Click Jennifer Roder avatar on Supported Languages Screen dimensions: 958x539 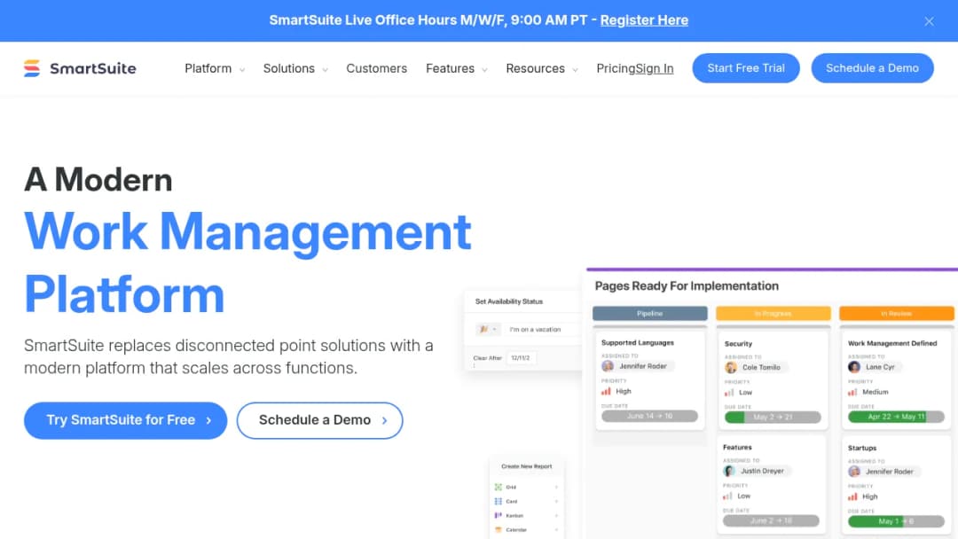pyautogui.click(x=608, y=365)
